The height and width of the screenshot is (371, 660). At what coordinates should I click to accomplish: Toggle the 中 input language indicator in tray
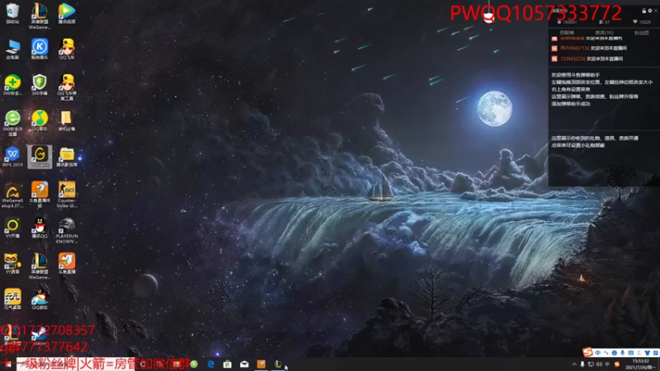tap(607, 364)
